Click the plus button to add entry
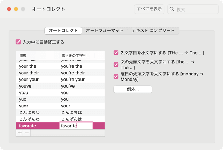 20,133
